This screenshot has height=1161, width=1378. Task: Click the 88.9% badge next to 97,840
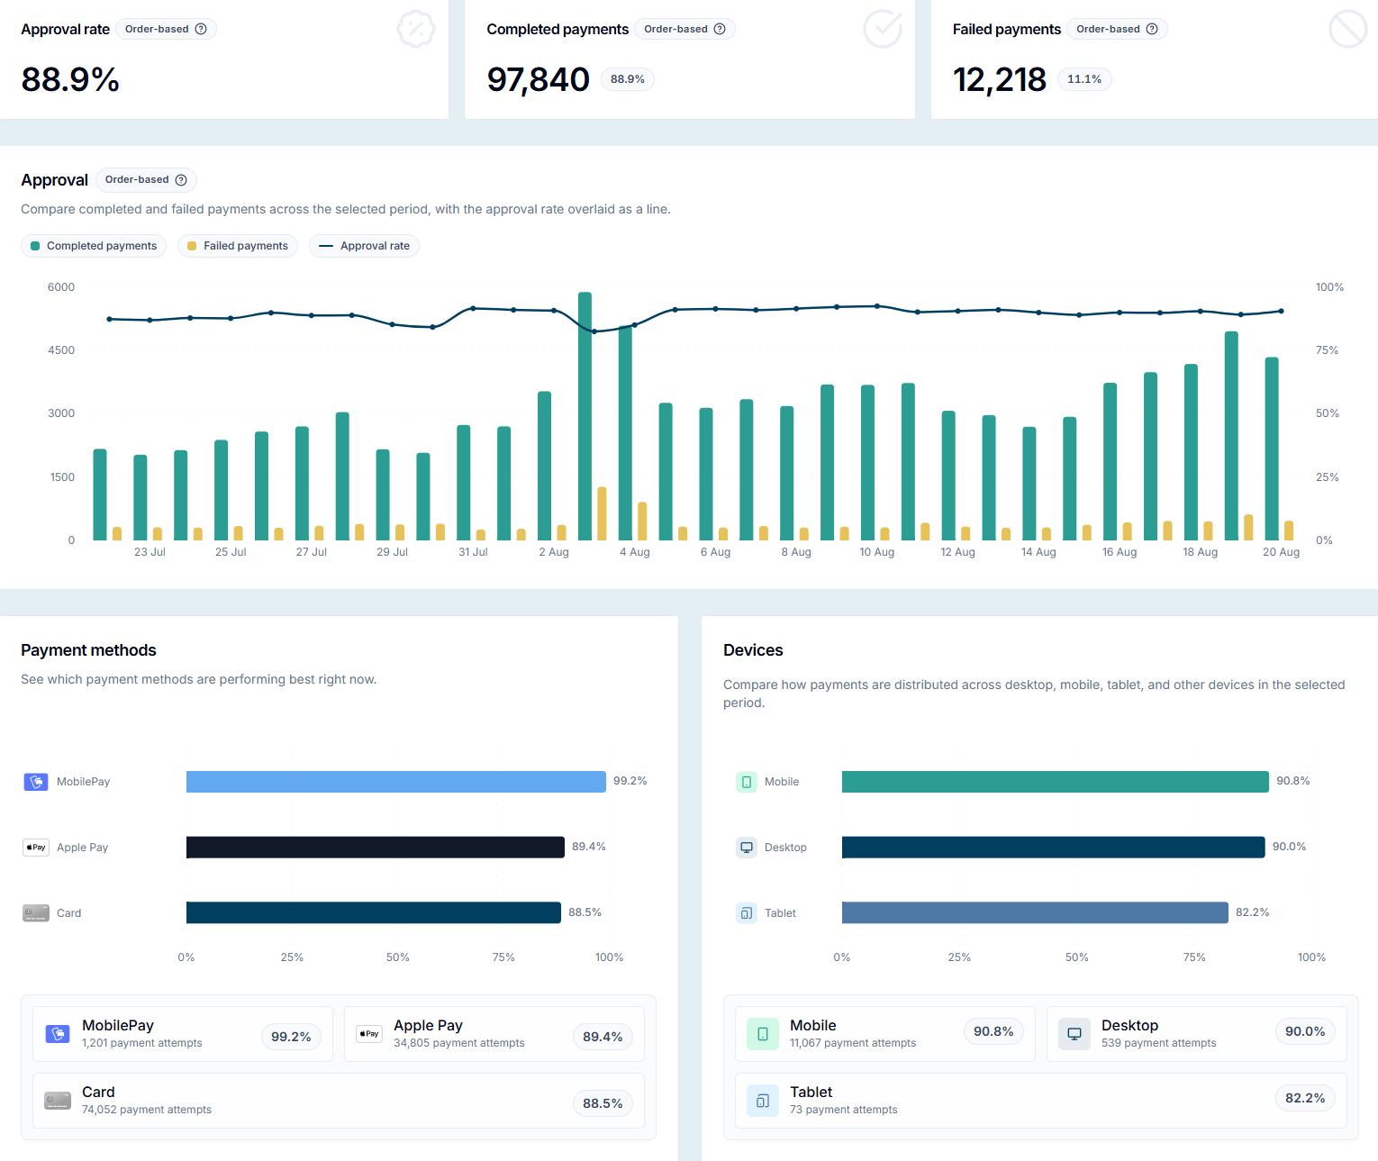click(628, 79)
